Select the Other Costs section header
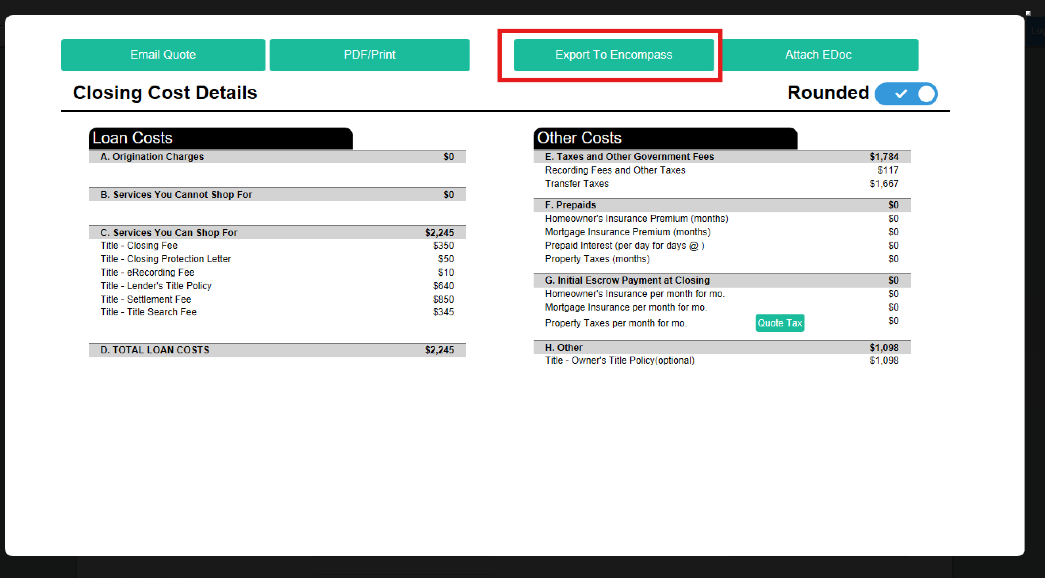The image size is (1045, 578). point(665,138)
